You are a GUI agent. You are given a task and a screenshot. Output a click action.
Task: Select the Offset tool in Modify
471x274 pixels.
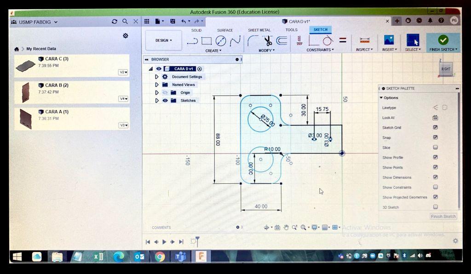282,40
